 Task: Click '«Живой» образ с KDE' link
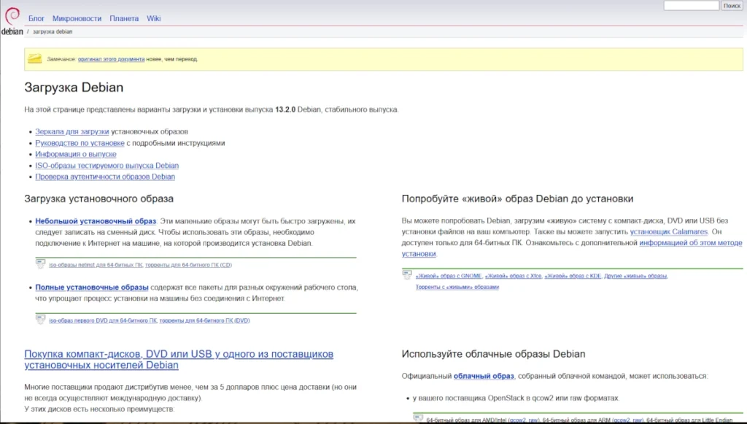tap(573, 276)
